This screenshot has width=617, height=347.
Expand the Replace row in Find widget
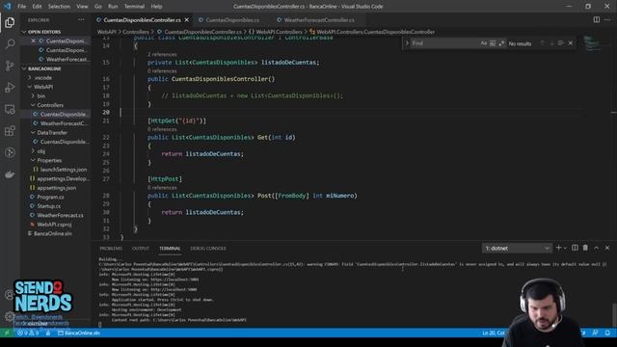pos(407,43)
